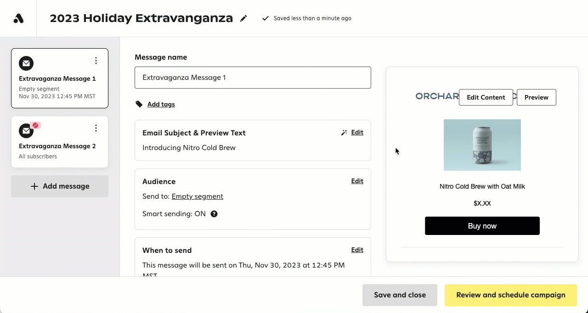Open the kebab menu for Extravaganza Message 2
This screenshot has height=313, width=588.
pos(96,128)
